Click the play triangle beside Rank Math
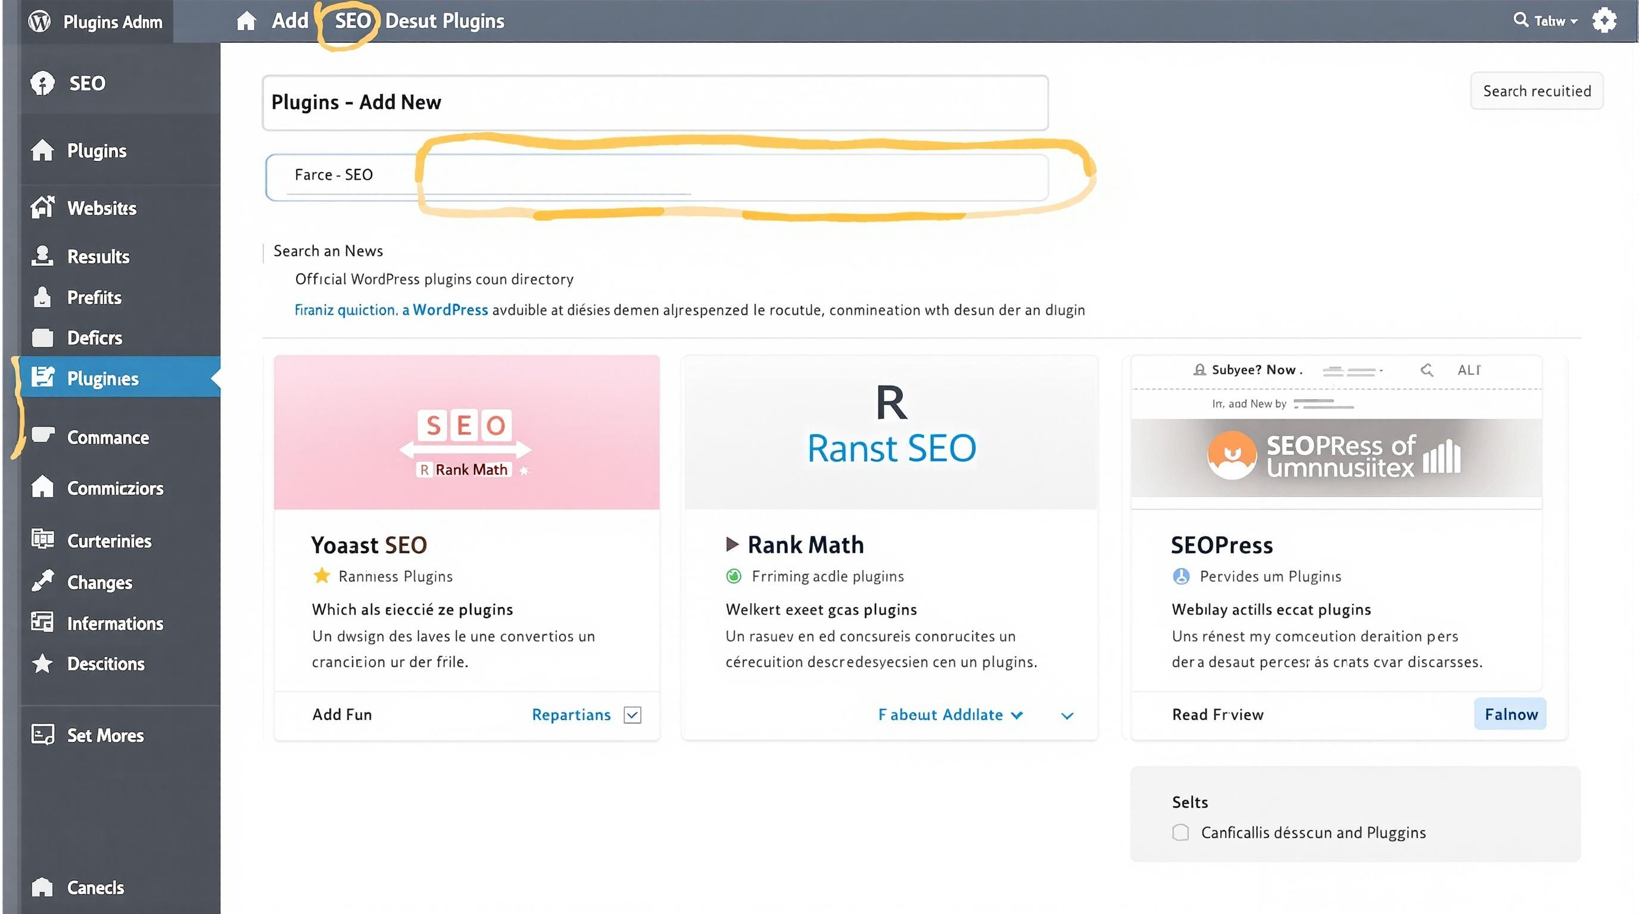Screen dimensions: 1639x914 733,544
